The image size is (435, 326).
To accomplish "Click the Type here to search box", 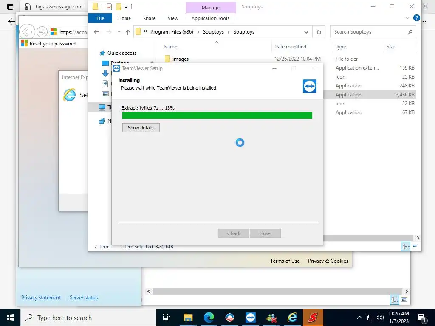I will click(x=88, y=318).
